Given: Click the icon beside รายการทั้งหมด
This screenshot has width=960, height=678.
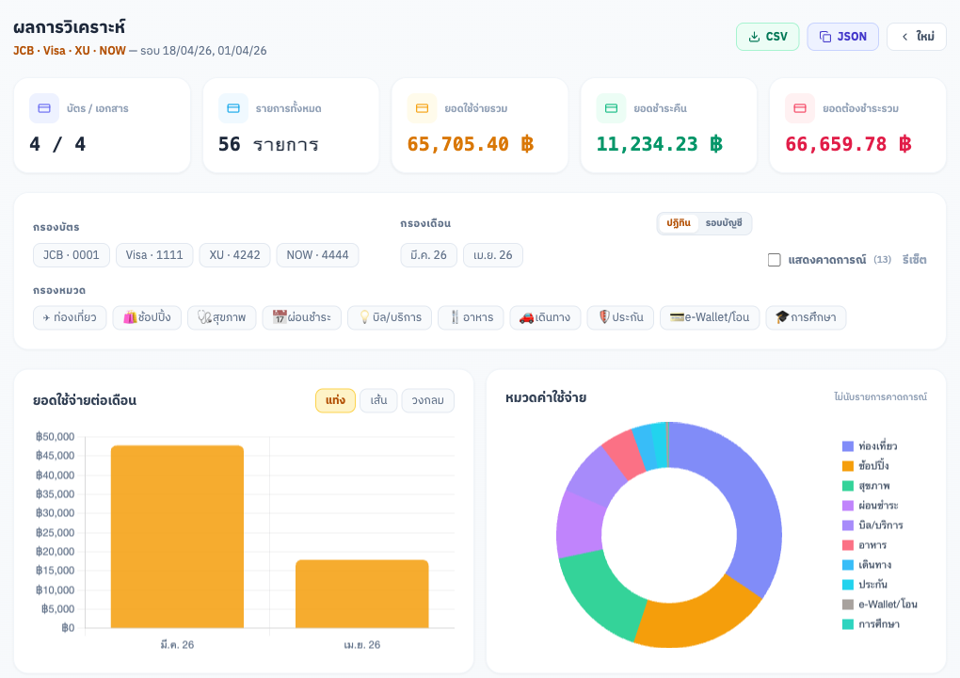Looking at the screenshot, I should tap(233, 108).
